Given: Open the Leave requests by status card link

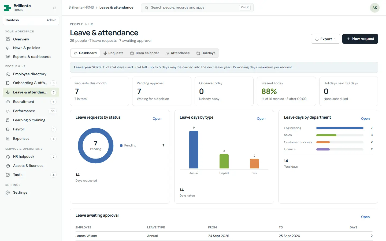Looking at the screenshot, I should [x=157, y=119].
